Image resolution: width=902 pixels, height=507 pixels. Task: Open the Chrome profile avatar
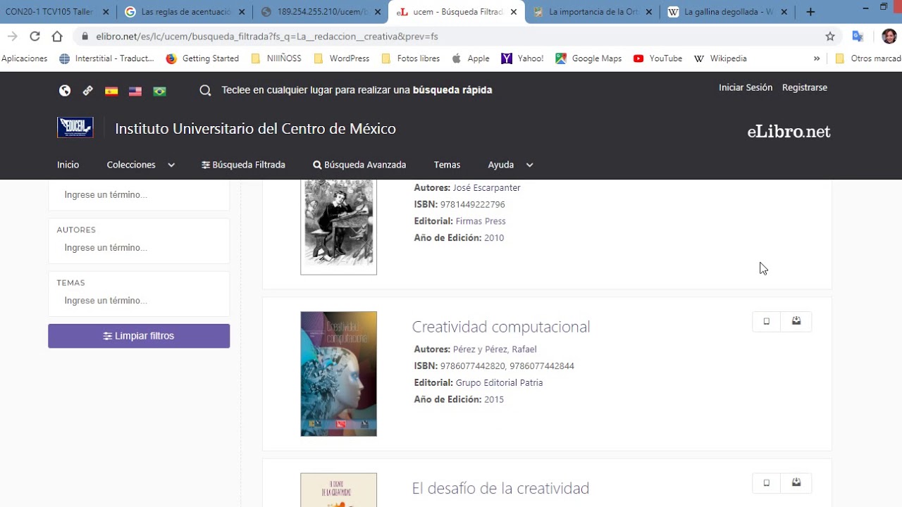[889, 37]
